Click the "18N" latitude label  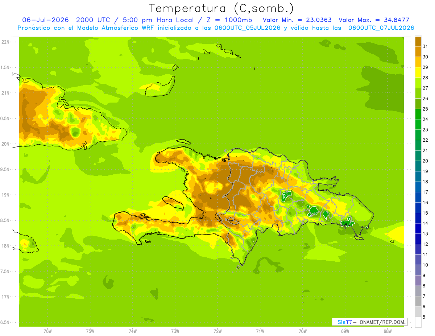click(6, 246)
